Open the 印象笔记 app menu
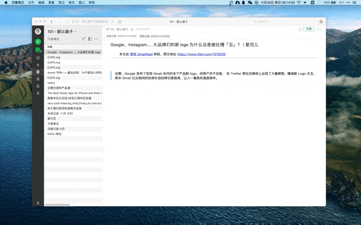The height and width of the screenshot is (225, 361). [18, 3]
